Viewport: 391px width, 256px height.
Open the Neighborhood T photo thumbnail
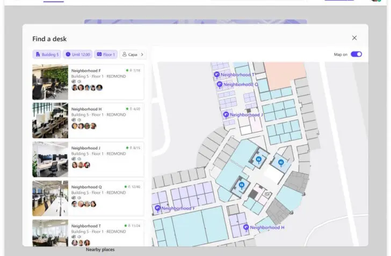point(50,233)
